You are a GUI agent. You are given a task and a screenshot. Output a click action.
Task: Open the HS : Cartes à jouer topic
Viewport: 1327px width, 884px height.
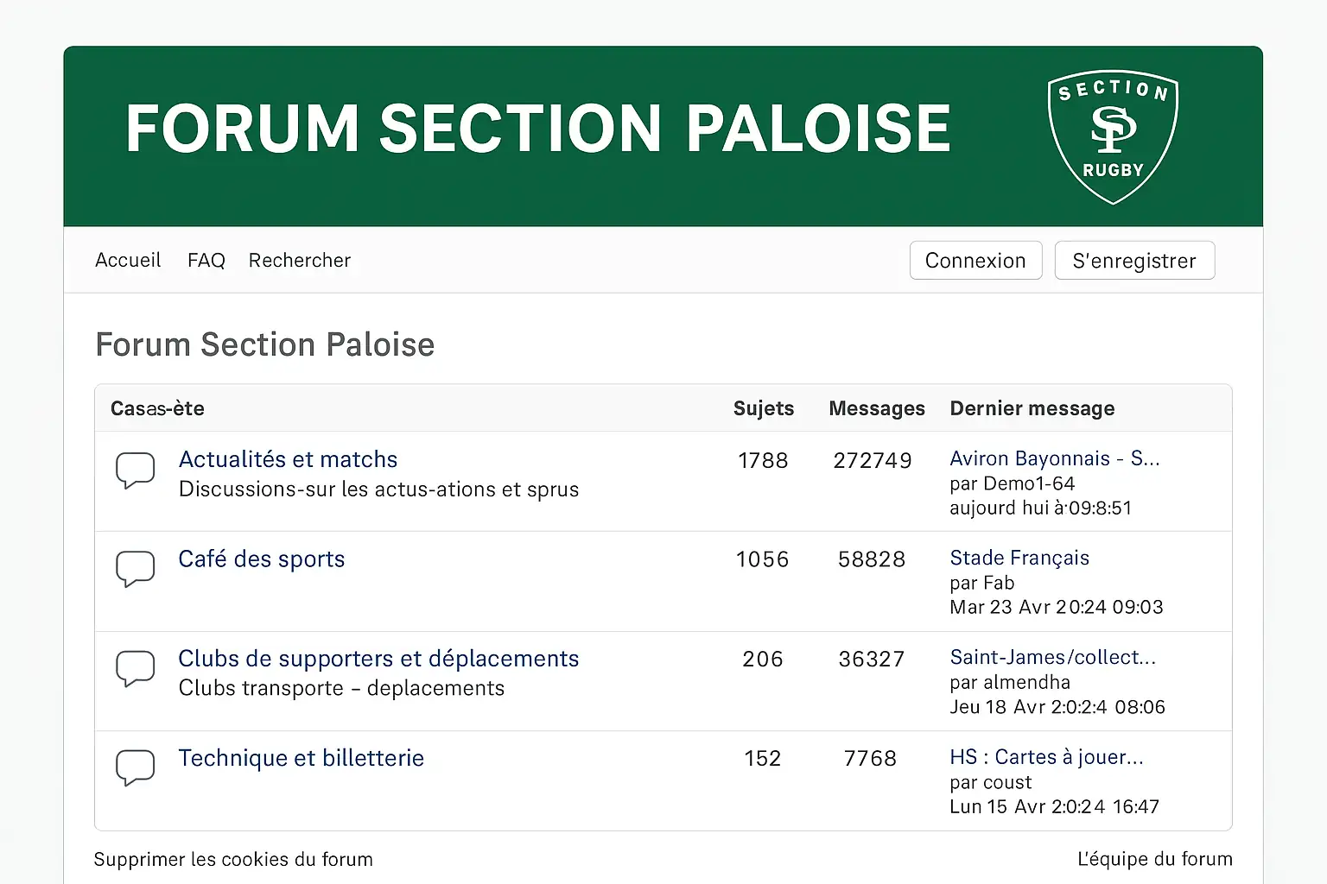(1046, 757)
